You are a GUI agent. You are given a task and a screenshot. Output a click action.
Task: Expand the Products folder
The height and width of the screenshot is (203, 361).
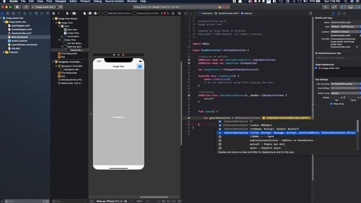(x=4, y=52)
